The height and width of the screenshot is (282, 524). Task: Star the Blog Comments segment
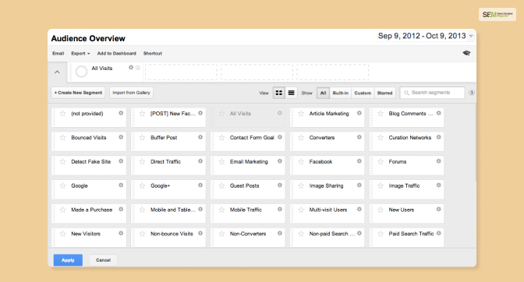point(381,114)
